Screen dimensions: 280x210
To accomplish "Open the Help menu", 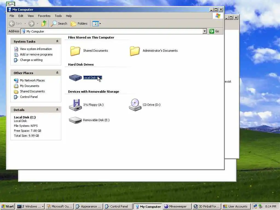I will pyautogui.click(x=69, y=16).
